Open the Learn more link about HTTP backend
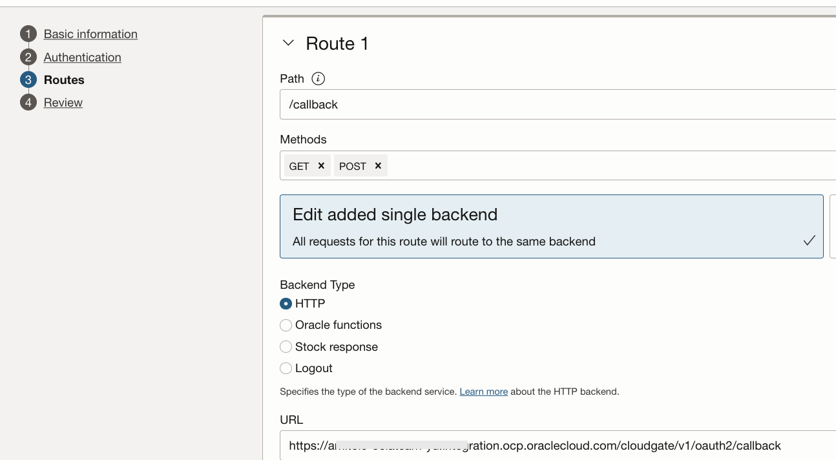This screenshot has width=836, height=460. (483, 392)
